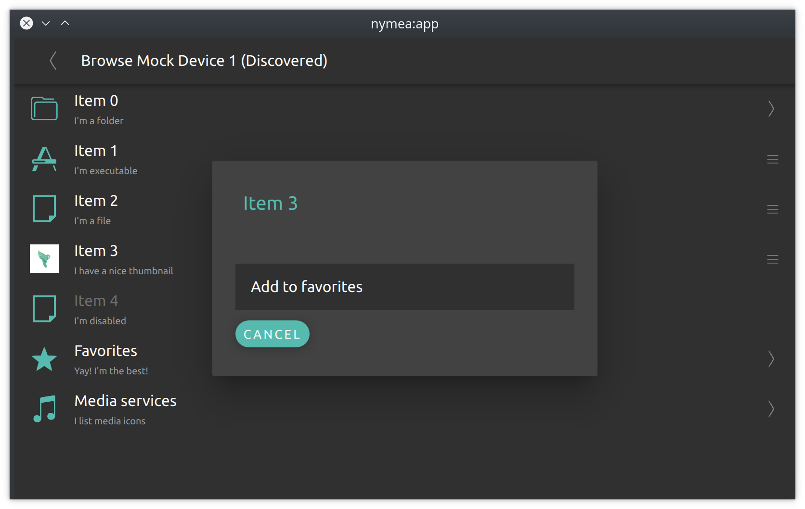Go back using the header arrow
The width and height of the screenshot is (805, 509).
point(53,61)
